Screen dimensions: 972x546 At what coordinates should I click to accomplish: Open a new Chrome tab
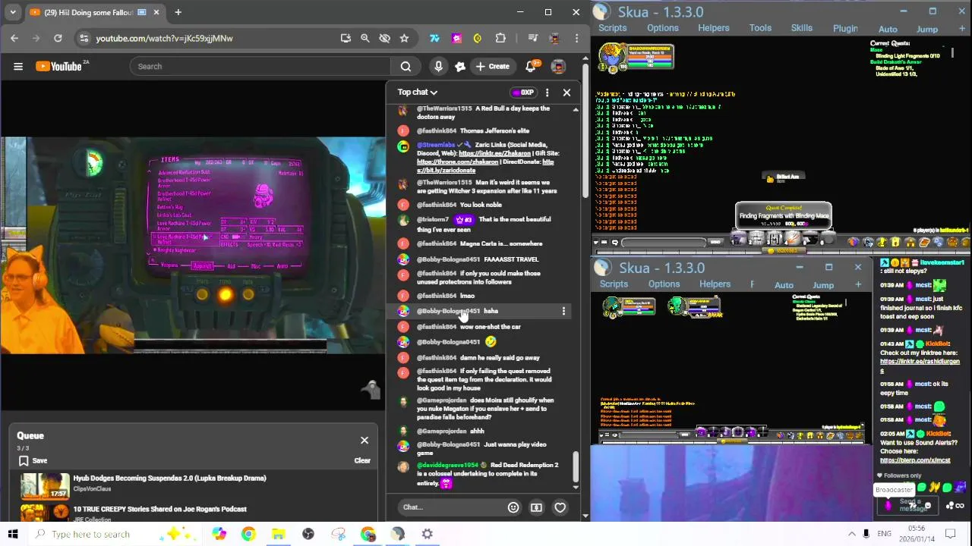(178, 12)
